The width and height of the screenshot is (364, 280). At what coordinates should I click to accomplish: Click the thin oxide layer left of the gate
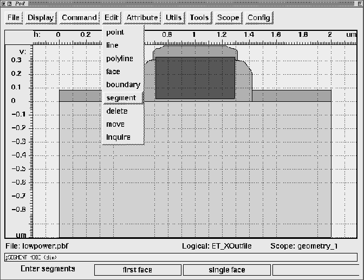point(81,96)
